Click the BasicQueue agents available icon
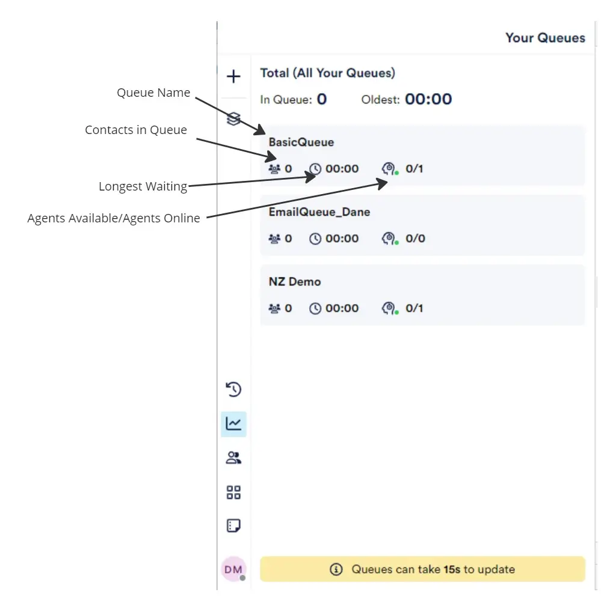This screenshot has height=601, width=601. pyautogui.click(x=389, y=169)
